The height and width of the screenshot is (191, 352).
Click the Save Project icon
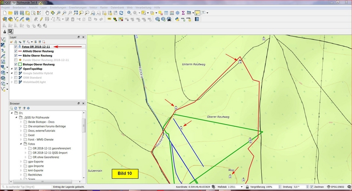point(16,13)
